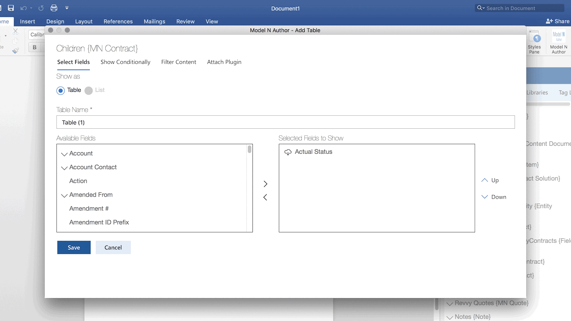
Task: Click the magnifier icon in the search box
Action: coord(479,8)
